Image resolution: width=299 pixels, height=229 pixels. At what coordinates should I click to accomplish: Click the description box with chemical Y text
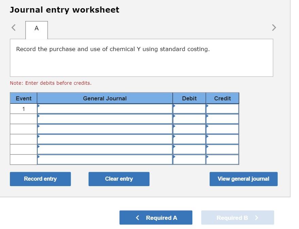(x=142, y=57)
